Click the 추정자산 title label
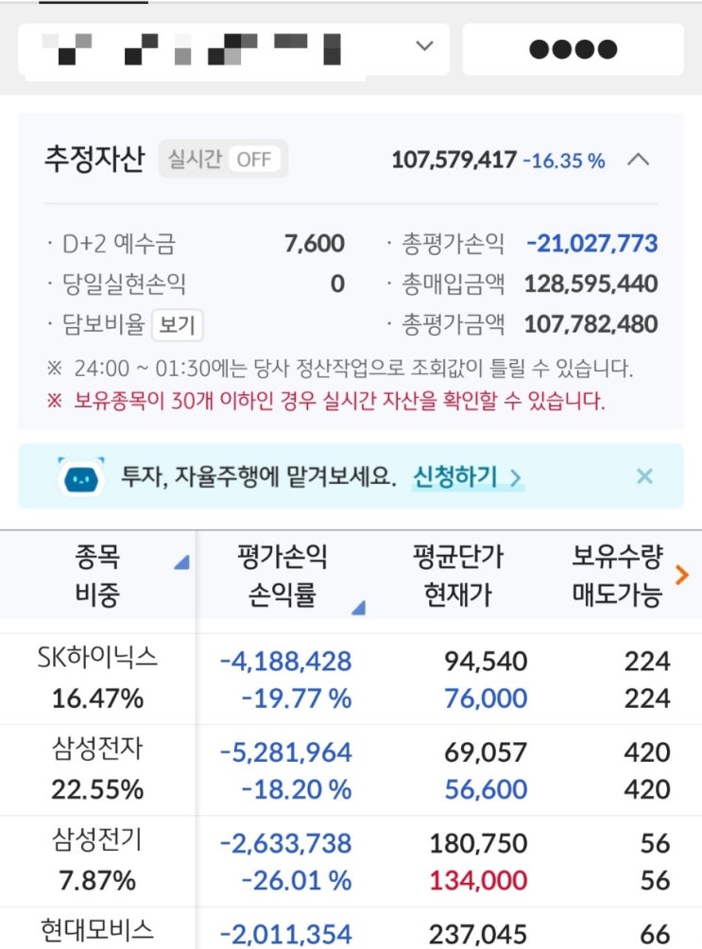Screen dimensions: 702x949 click(x=94, y=159)
